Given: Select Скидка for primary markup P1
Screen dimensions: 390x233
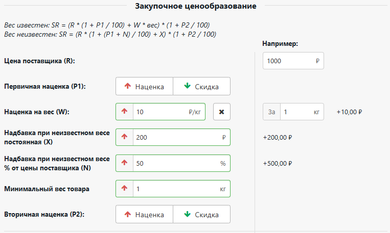Looking at the screenshot, I should point(201,87).
